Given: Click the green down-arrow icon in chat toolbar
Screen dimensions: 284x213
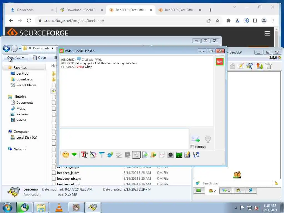Looking at the screenshot, I should point(74,154).
